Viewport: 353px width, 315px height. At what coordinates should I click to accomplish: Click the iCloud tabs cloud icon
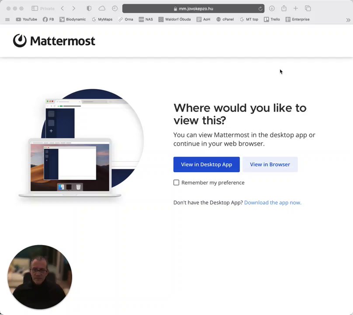point(102,9)
